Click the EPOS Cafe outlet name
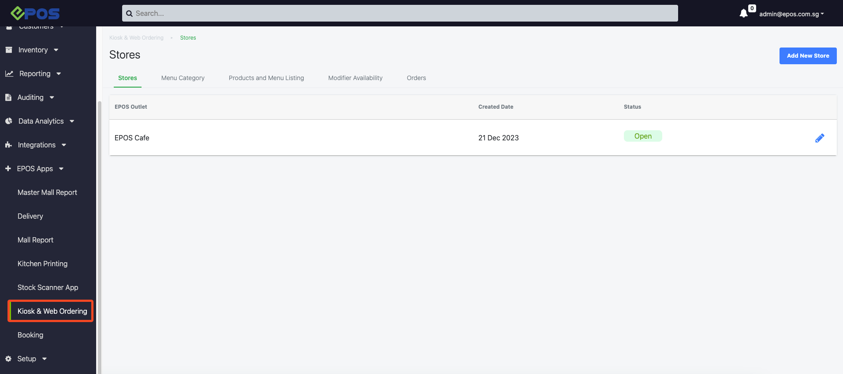This screenshot has height=374, width=843. tap(132, 138)
